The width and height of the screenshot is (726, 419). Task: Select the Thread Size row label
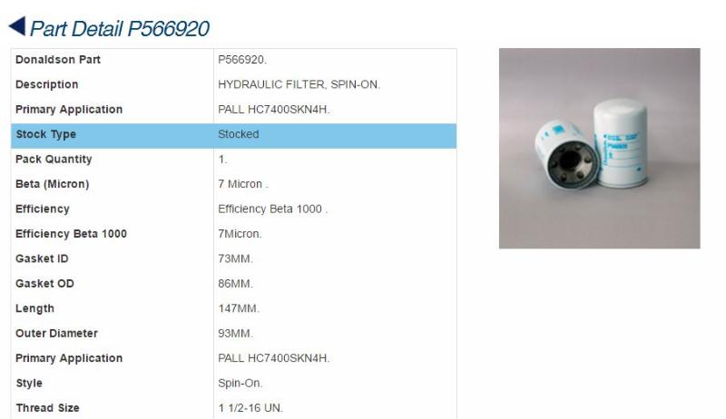[x=47, y=408]
